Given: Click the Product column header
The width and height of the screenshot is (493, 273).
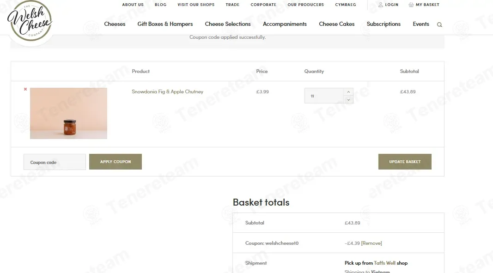Looking at the screenshot, I should [x=140, y=72].
